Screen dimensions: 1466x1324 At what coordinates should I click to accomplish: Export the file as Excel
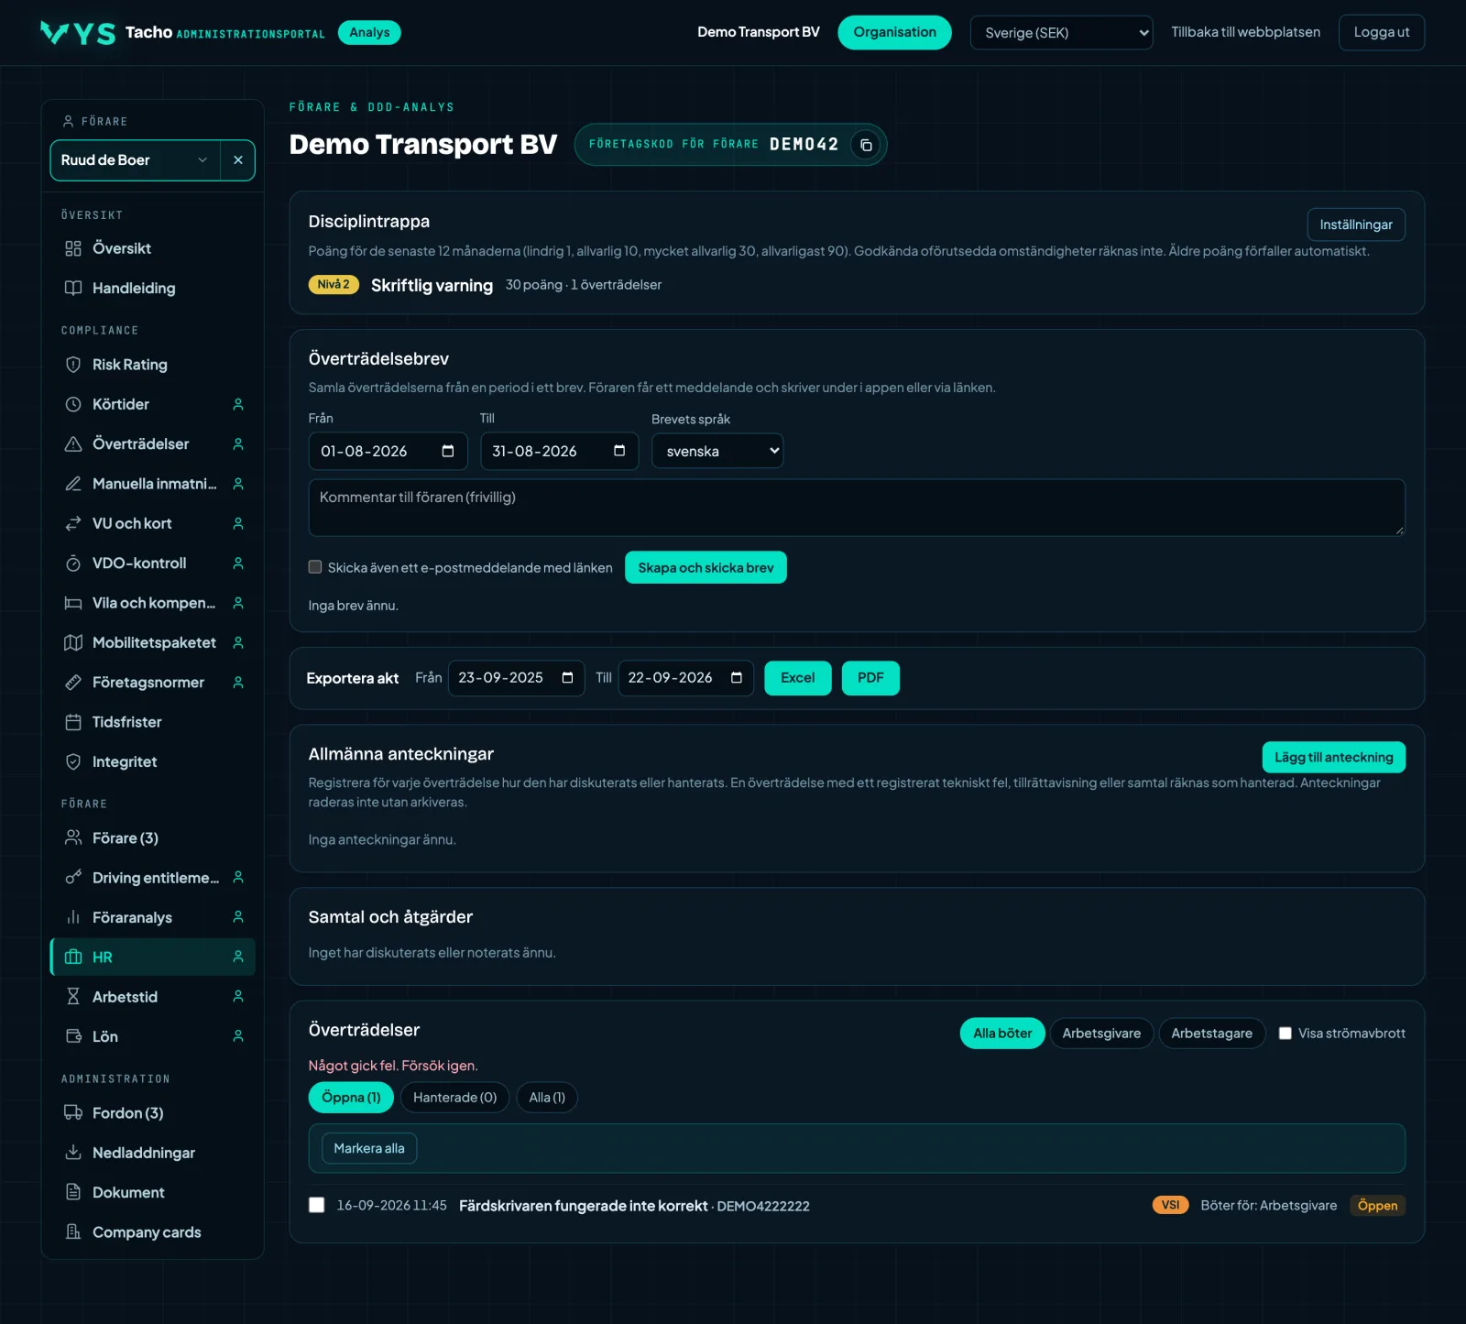[797, 678]
